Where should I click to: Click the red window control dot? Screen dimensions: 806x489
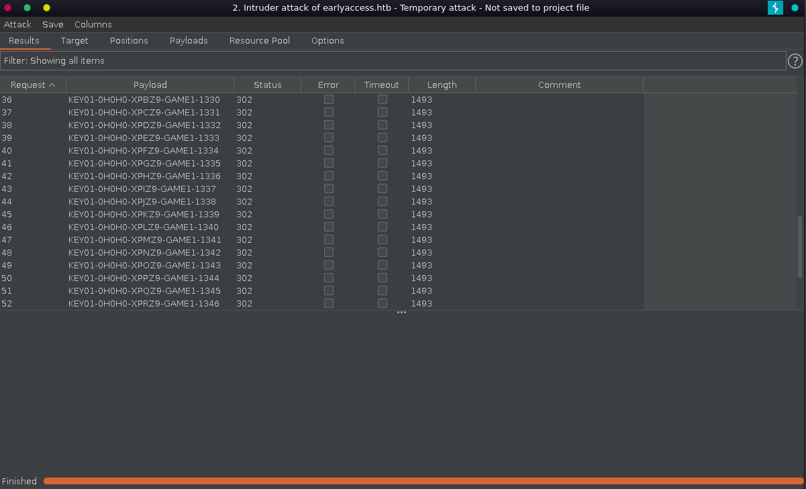tap(8, 8)
